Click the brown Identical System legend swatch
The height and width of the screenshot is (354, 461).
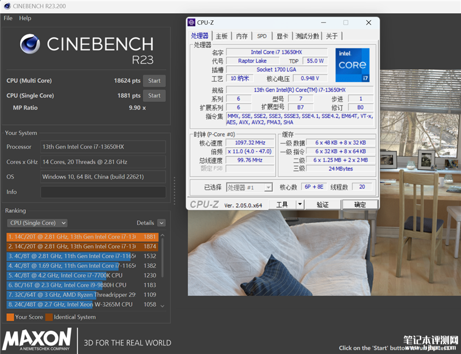click(49, 317)
